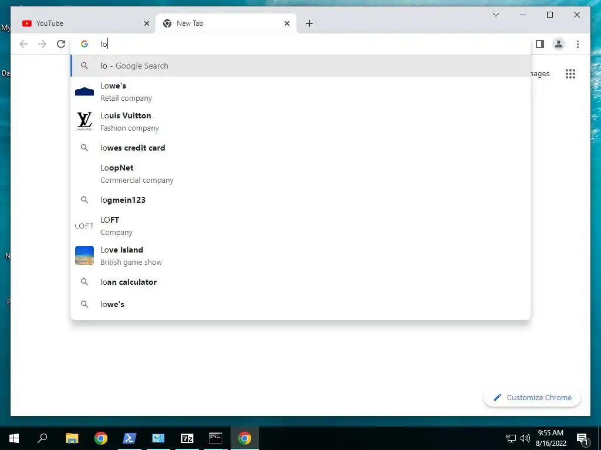
Task: Click the taskbar icon left of 7-Zip
Action: point(158,438)
